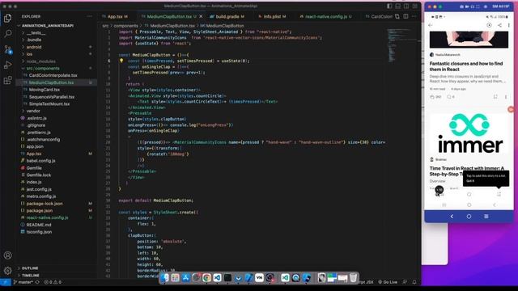Click emulator home navigation button

[x=469, y=217]
